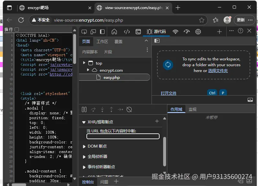The image size is (258, 186).
Task: Expand the encrypt.com domain node
Action: pos(88,70)
